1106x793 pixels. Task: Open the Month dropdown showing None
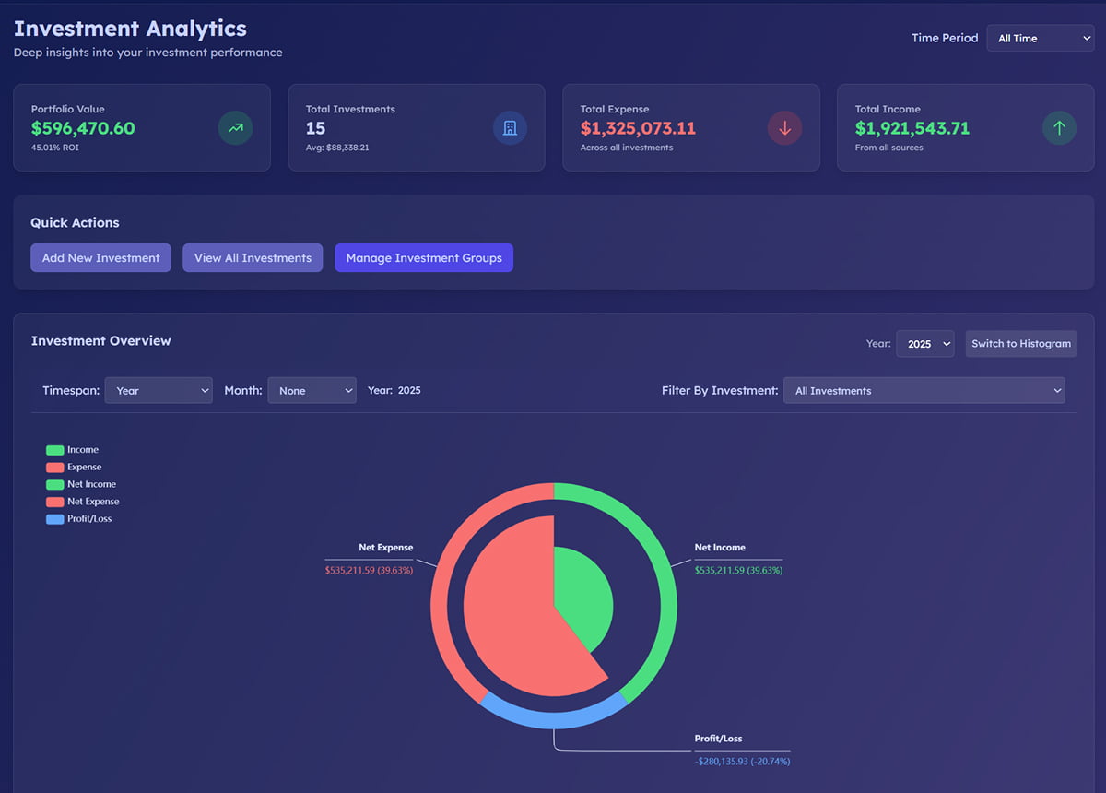coord(312,390)
